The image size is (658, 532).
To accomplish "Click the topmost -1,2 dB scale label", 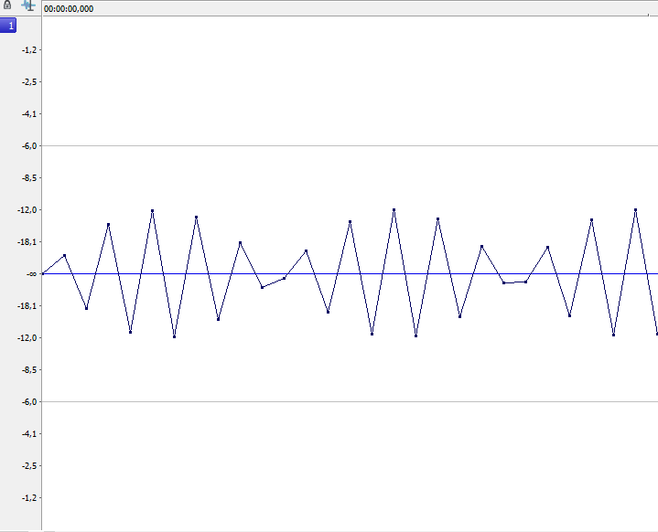I will tap(29, 50).
